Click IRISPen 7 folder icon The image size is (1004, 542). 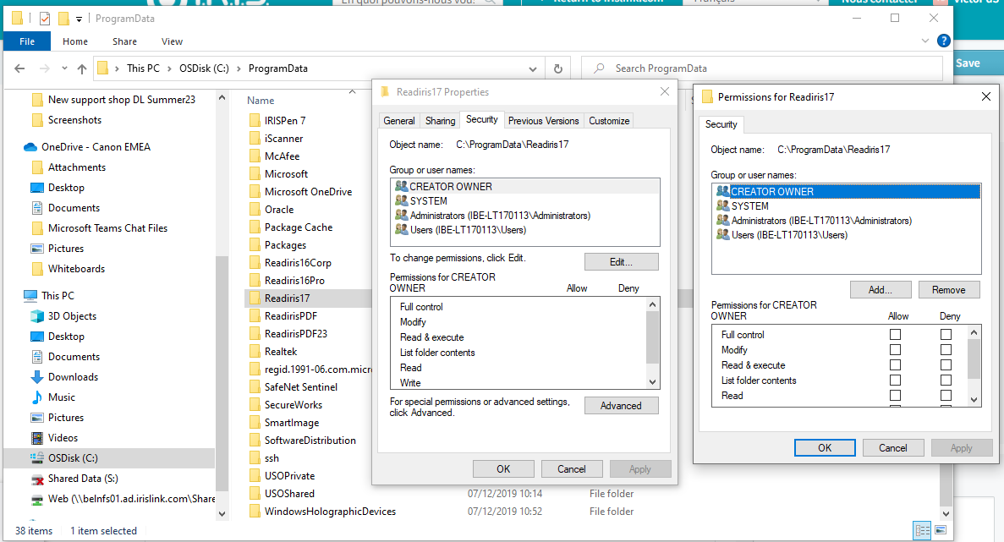click(x=255, y=120)
